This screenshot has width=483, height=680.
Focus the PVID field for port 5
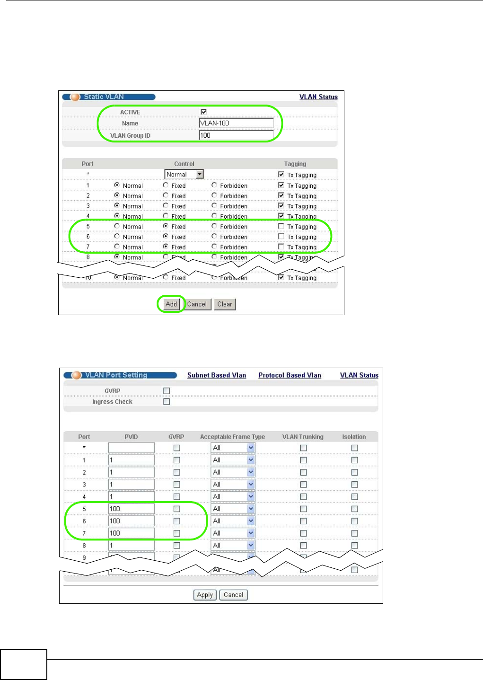(132, 509)
